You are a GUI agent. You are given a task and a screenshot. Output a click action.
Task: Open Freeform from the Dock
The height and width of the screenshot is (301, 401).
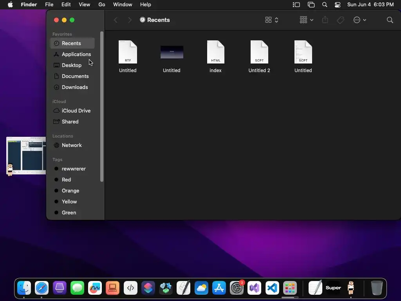(x=95, y=288)
